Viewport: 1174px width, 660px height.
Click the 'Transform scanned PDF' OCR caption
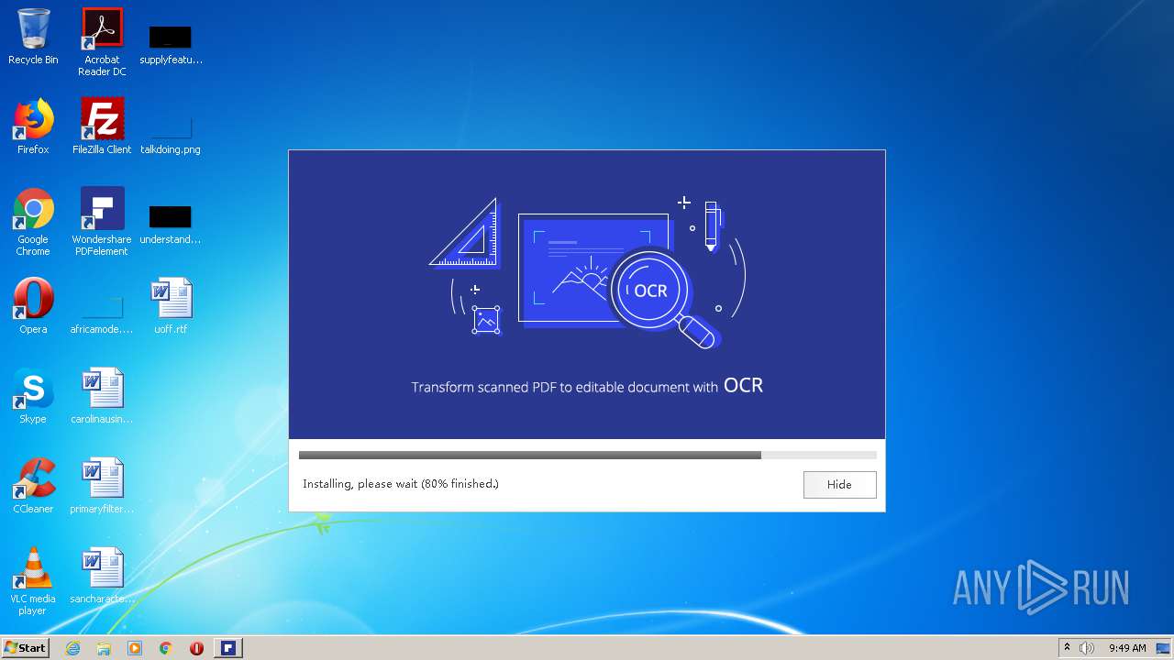pos(587,386)
